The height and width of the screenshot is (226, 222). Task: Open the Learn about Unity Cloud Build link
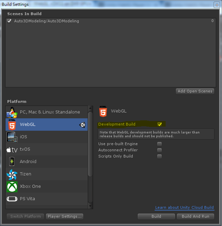pos(184,207)
